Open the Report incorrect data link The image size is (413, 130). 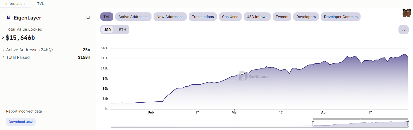click(x=24, y=111)
